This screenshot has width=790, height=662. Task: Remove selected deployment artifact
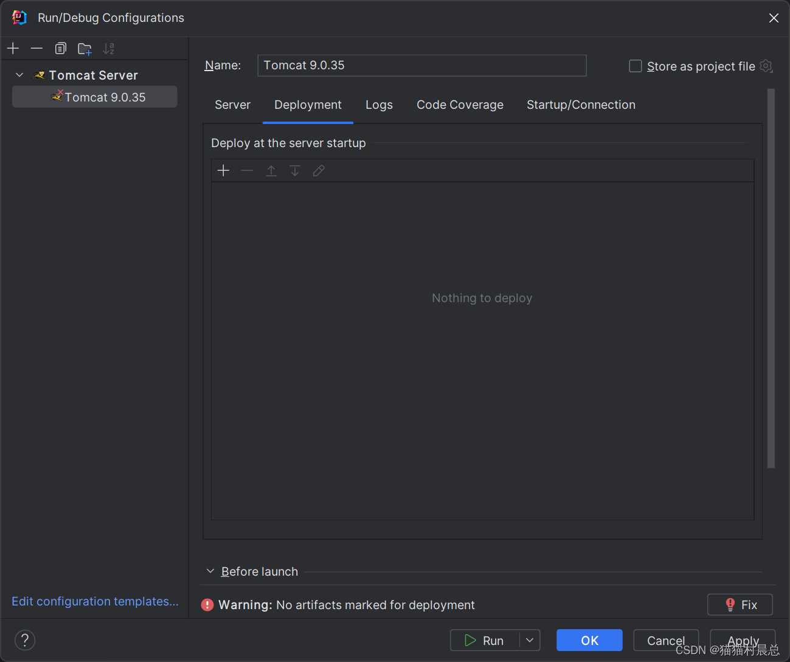coord(247,170)
